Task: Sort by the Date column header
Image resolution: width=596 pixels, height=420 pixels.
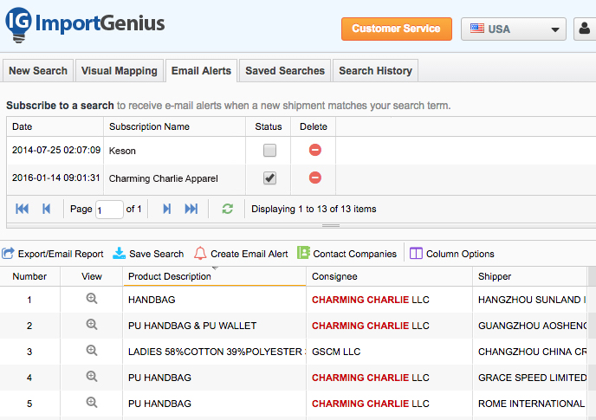Action: point(55,126)
